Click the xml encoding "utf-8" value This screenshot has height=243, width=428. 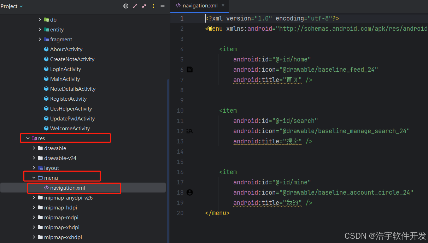(320, 18)
